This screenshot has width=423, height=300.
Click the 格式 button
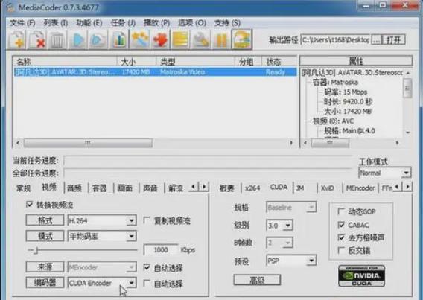pyautogui.click(x=45, y=220)
